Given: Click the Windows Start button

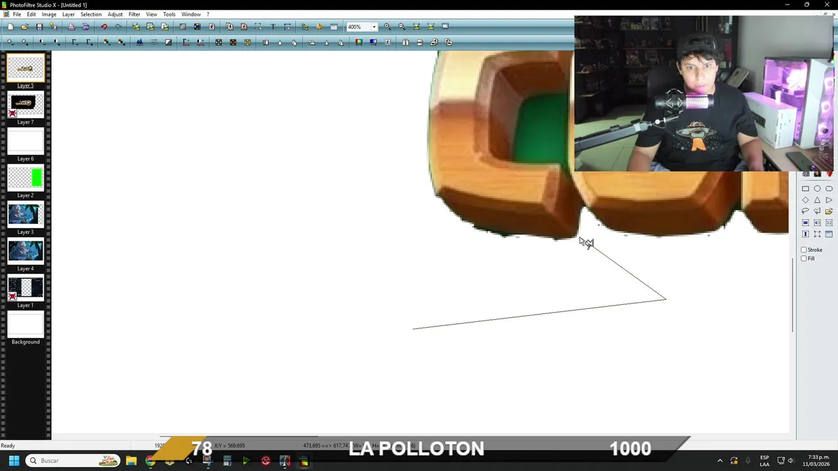Looking at the screenshot, I should pos(14,461).
